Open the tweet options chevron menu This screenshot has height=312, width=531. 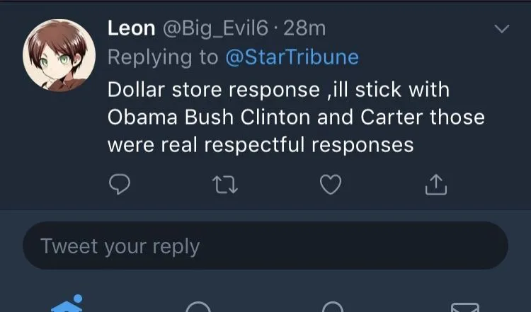pos(501,30)
